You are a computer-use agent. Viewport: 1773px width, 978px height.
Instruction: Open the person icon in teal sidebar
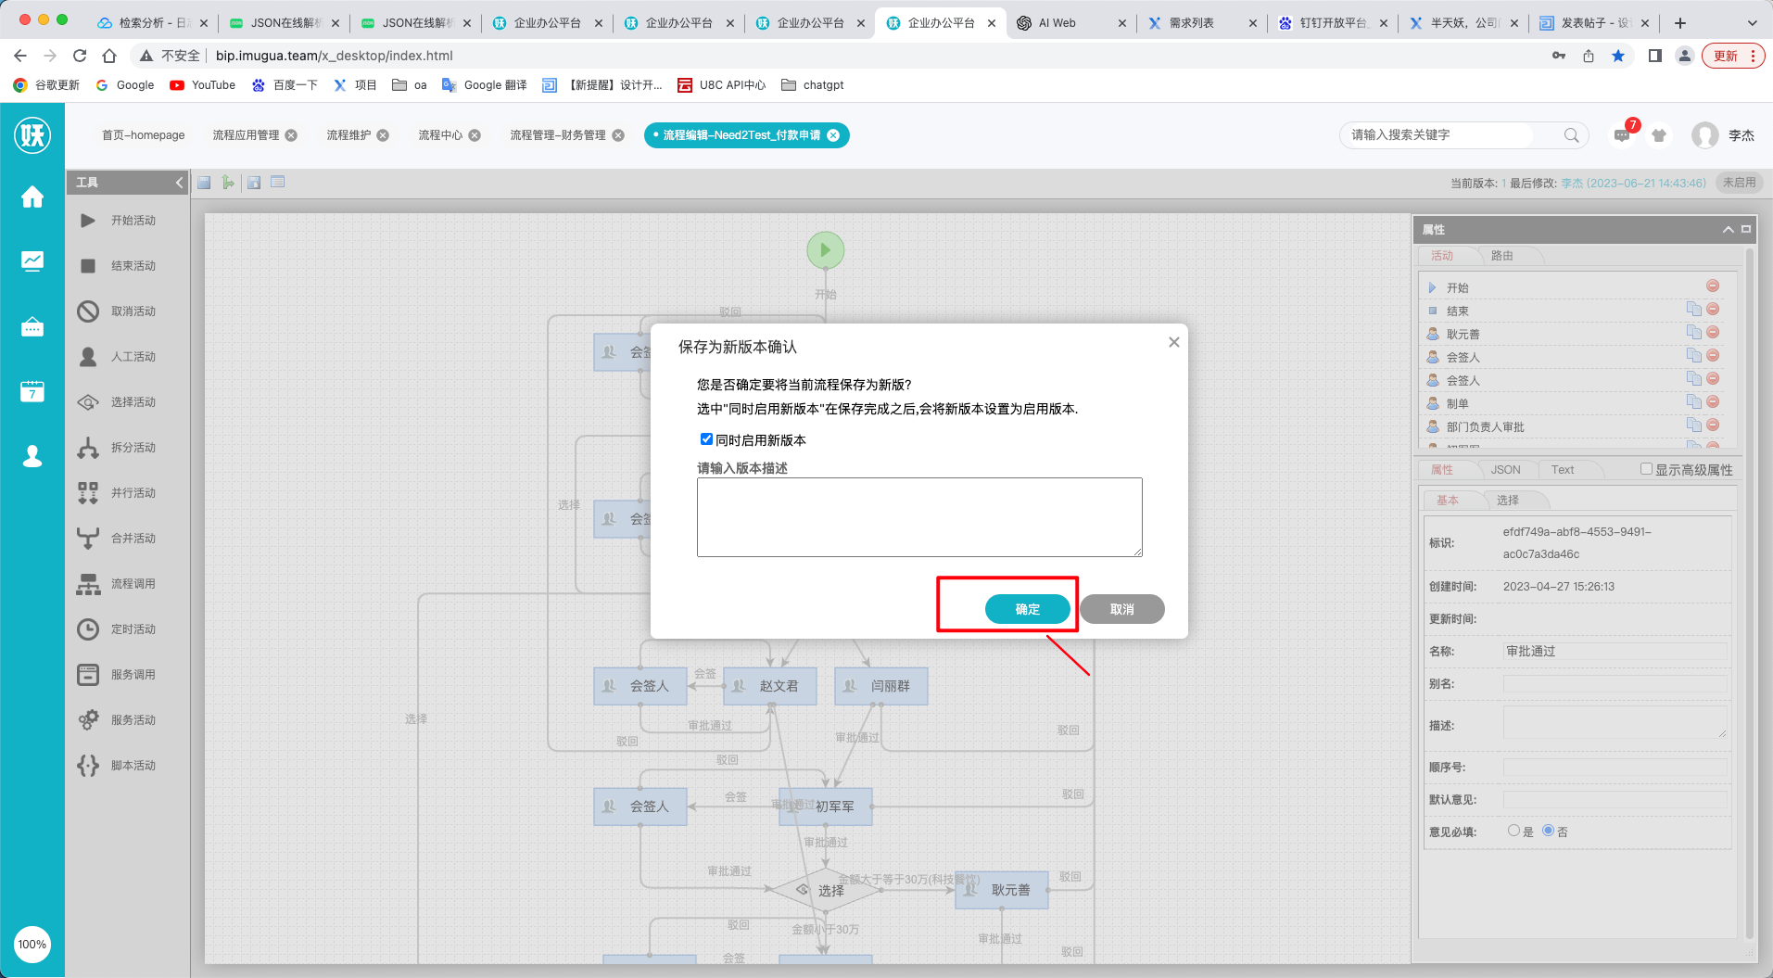32,456
